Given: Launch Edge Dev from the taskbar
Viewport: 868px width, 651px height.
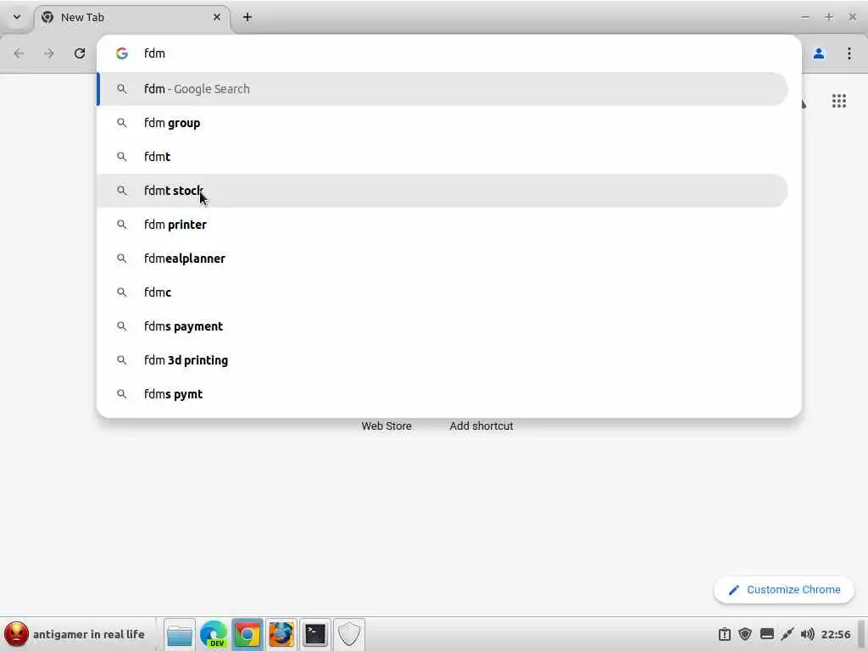Looking at the screenshot, I should (214, 634).
